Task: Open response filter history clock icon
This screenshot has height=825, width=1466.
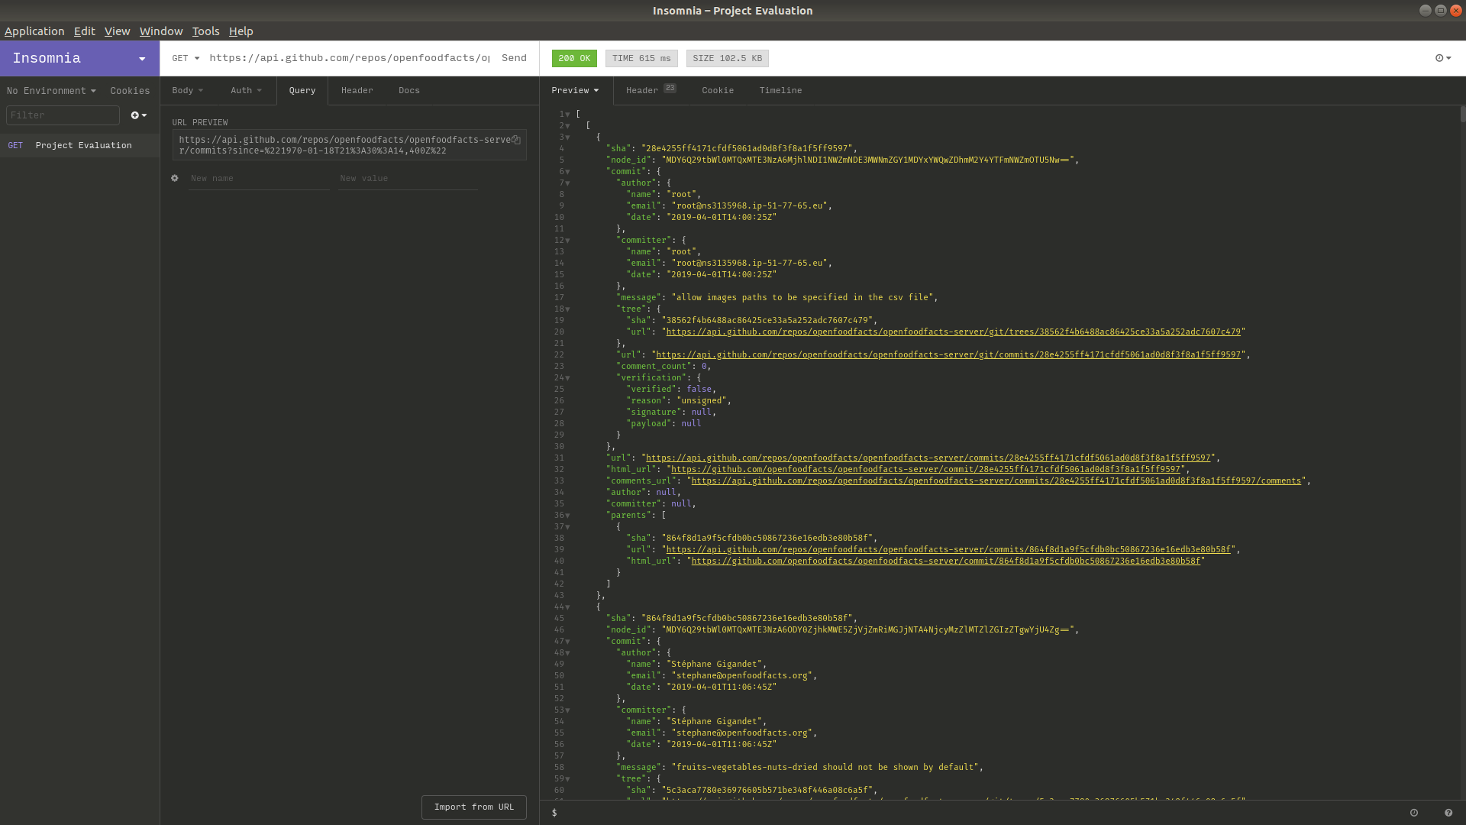Action: (x=1414, y=813)
